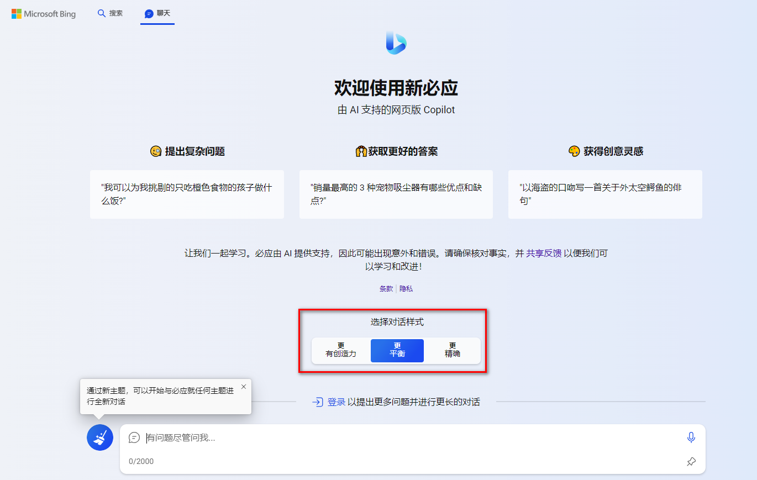Screen dimensions: 757x480
Task: Click the 0/2000 character counter
Action: pos(141,461)
